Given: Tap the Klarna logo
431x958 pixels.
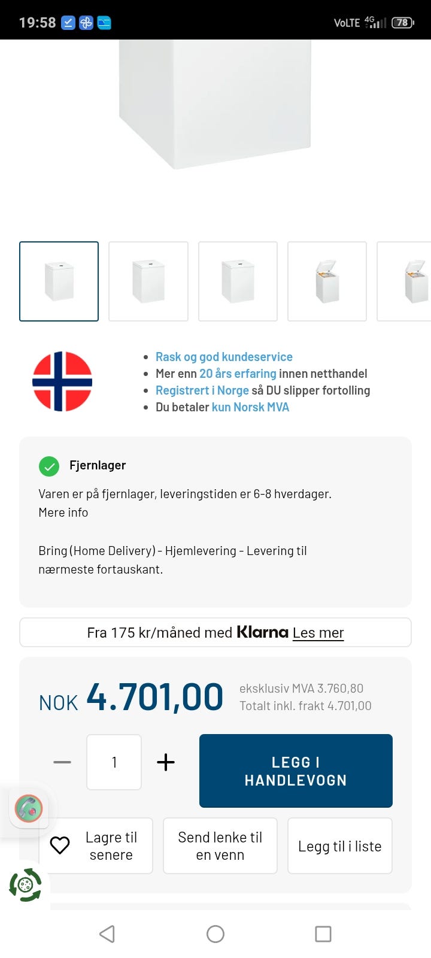Looking at the screenshot, I should (262, 632).
